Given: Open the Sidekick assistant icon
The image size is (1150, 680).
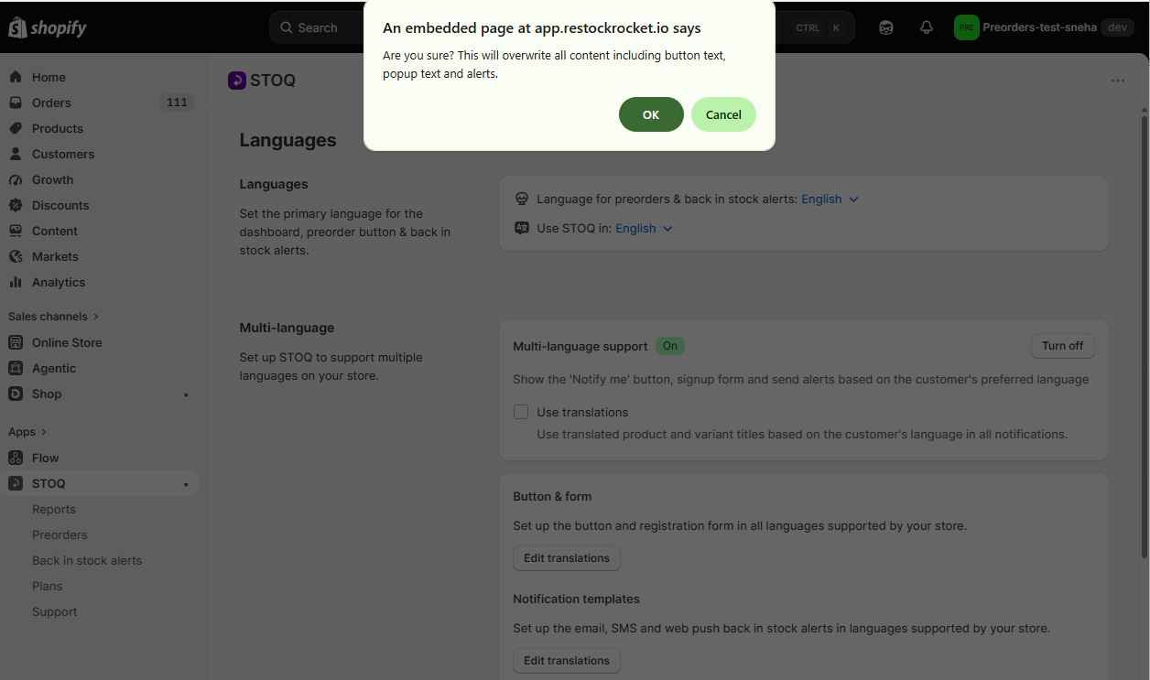Looking at the screenshot, I should pos(886,27).
